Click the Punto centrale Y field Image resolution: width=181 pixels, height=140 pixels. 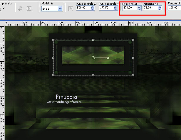(x=106, y=8)
